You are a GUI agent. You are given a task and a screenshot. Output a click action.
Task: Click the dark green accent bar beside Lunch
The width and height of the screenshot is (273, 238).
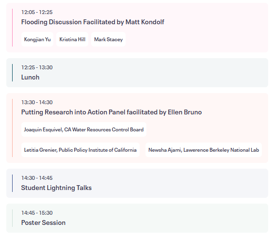(x=12, y=73)
